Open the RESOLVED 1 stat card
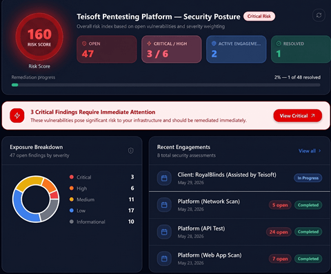331x274 pixels. coord(301,49)
